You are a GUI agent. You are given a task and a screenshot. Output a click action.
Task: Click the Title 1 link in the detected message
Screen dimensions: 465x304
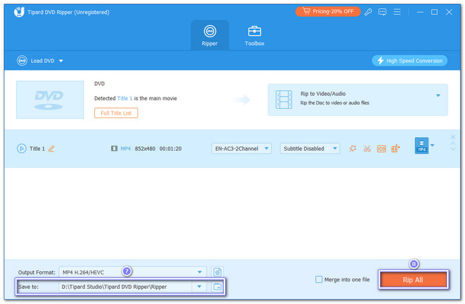click(x=125, y=98)
